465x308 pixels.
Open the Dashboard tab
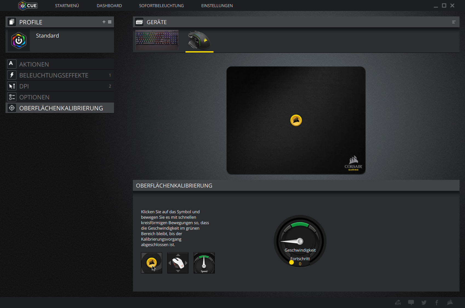coord(109,6)
